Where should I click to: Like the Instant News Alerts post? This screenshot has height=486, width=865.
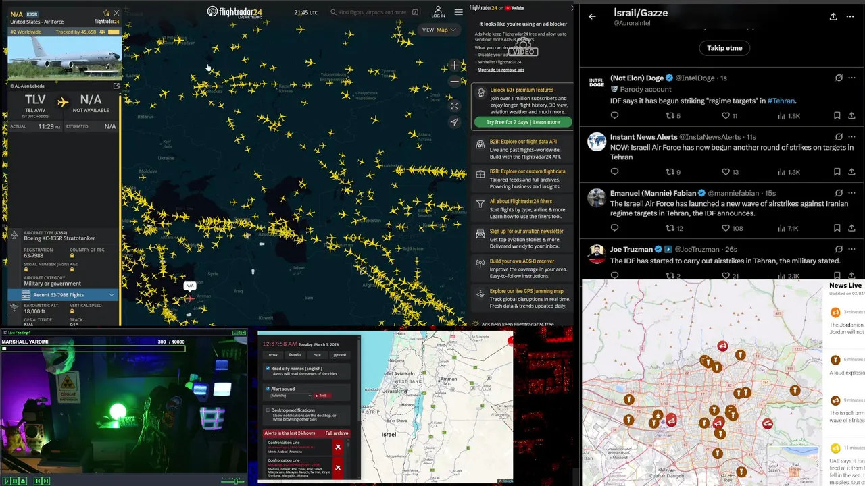click(x=726, y=172)
